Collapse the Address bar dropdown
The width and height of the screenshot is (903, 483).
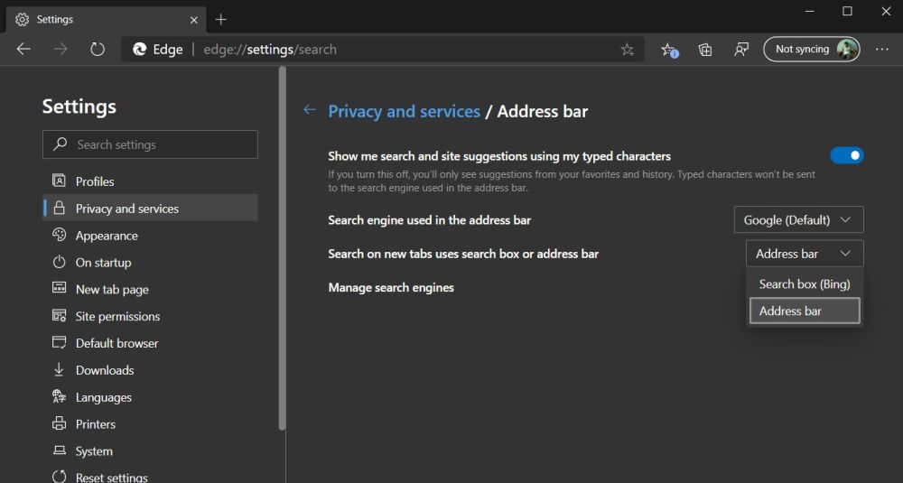[804, 254]
